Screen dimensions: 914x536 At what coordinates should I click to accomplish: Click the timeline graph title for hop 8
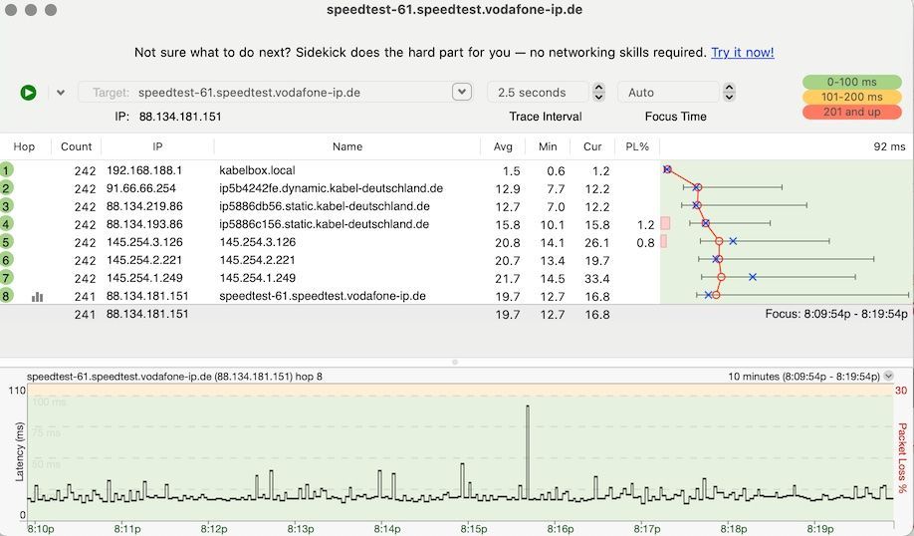point(174,377)
